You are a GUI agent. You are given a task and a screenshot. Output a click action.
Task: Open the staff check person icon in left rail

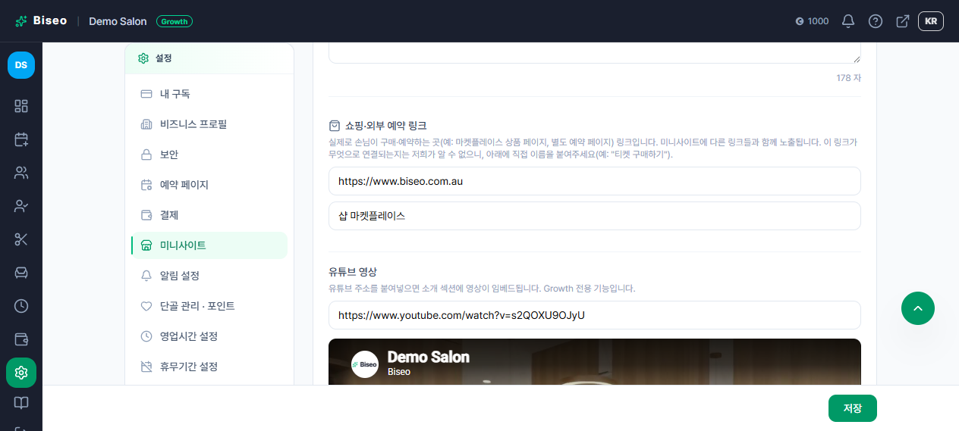click(x=21, y=206)
